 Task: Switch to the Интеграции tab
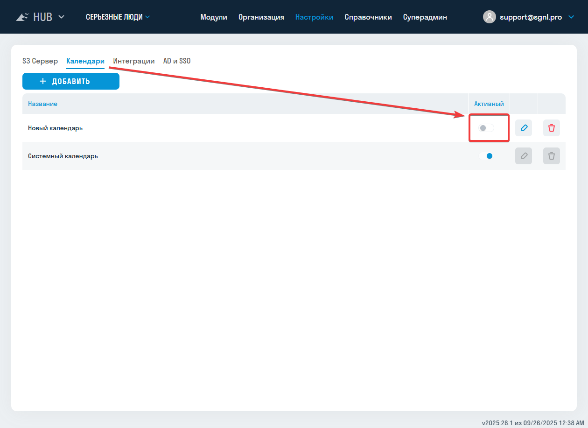point(133,61)
